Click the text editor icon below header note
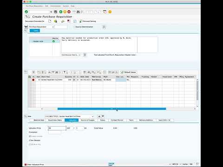 85,55
